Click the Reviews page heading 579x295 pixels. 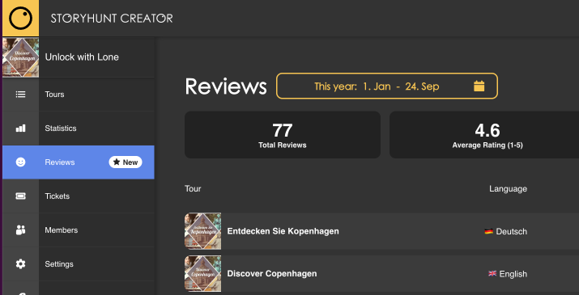[x=226, y=86]
